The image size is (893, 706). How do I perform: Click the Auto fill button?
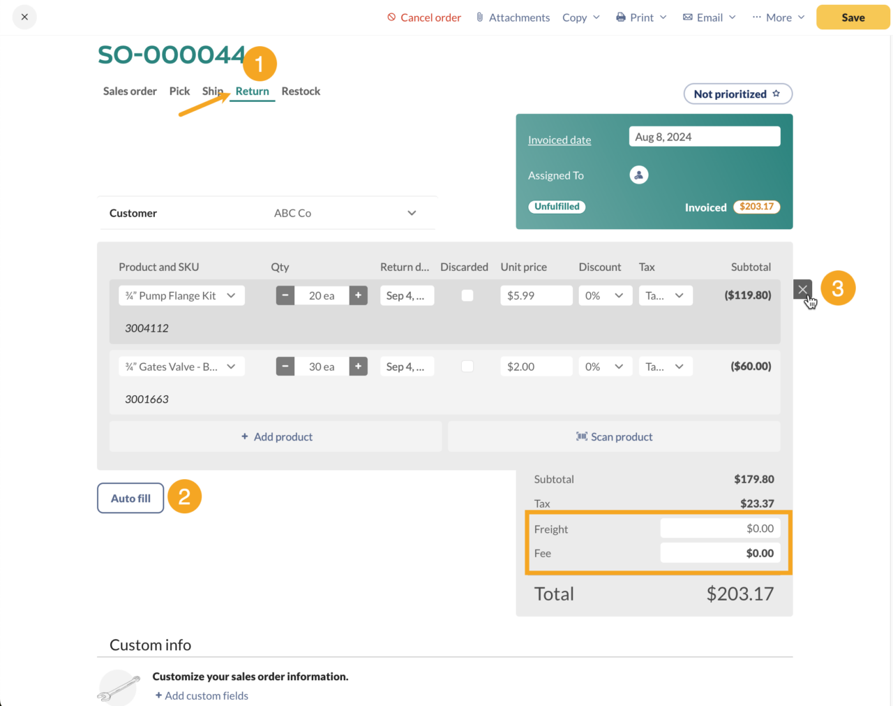(x=130, y=497)
